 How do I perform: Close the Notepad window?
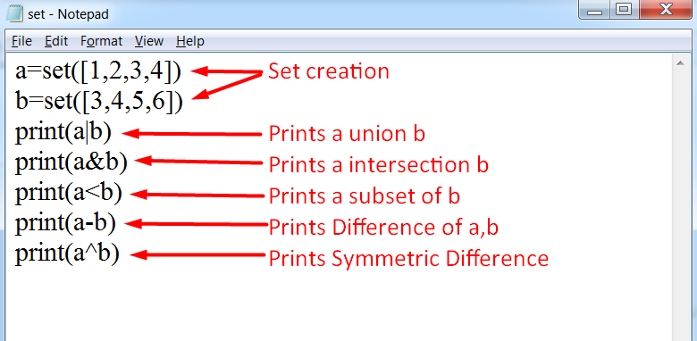point(667,11)
